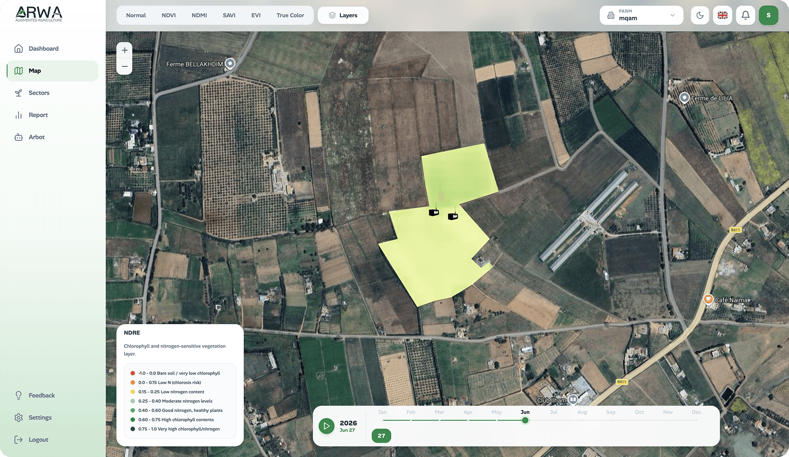Image resolution: width=789 pixels, height=457 pixels.
Task: Click the Arbot robot icon
Action: 19,137
